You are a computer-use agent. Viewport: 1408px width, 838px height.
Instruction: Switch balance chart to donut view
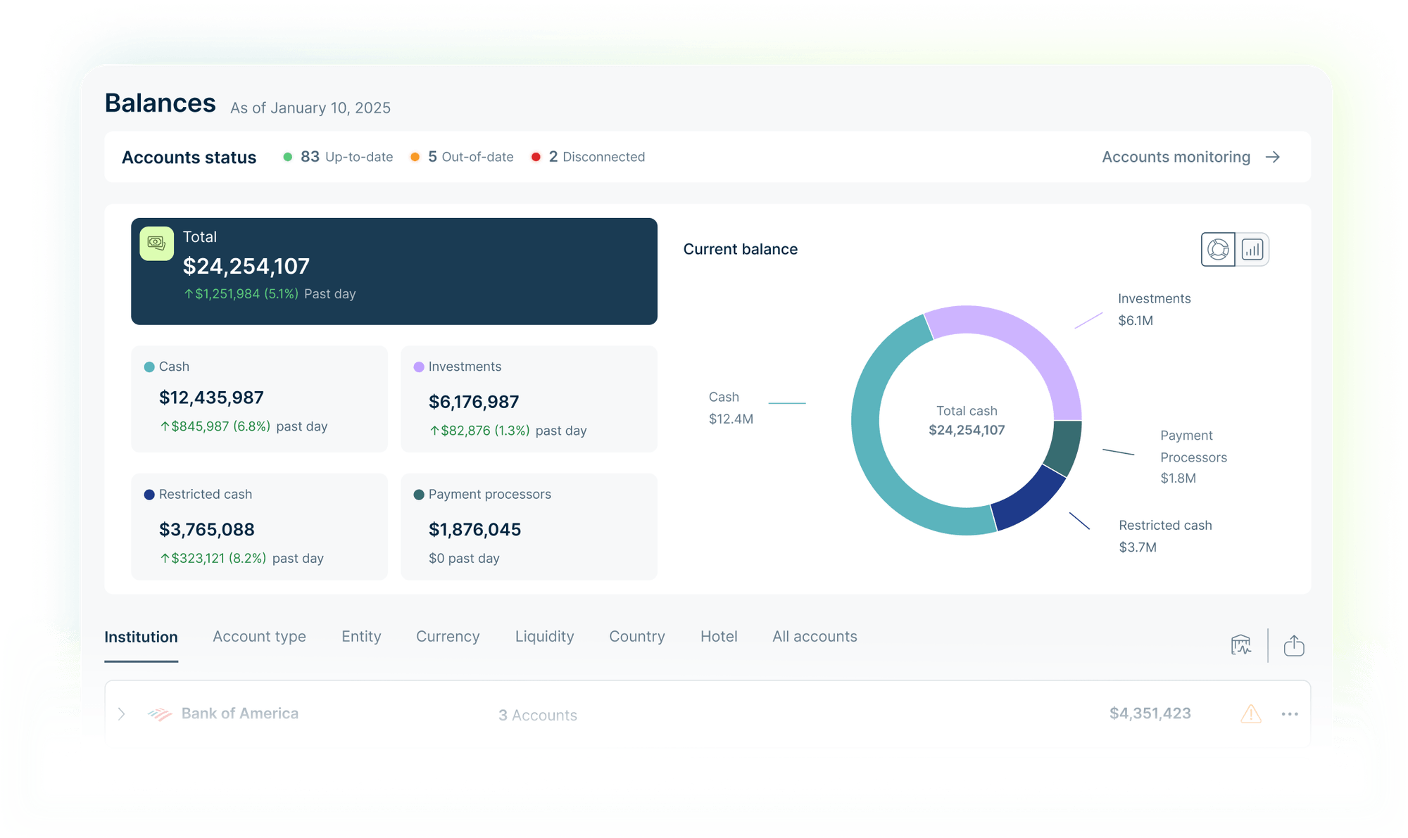1217,248
